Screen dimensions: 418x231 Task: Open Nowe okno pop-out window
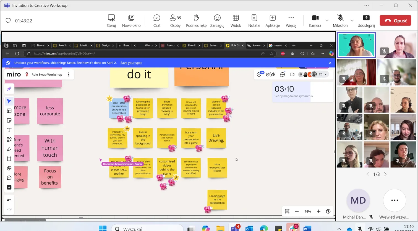(x=131, y=21)
